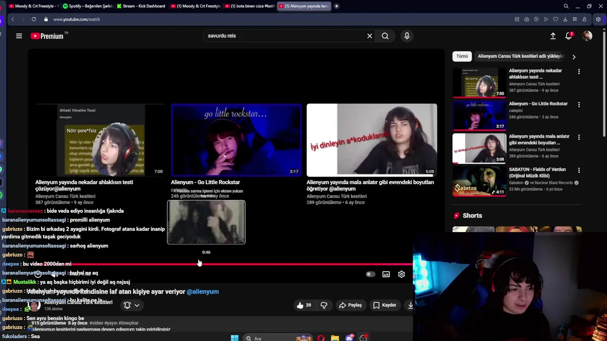
Task: Switch to 'bota binen cüce' tab
Action: click(249, 6)
